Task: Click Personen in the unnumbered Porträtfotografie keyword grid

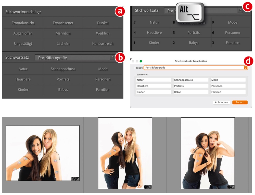Action: tap(103, 79)
